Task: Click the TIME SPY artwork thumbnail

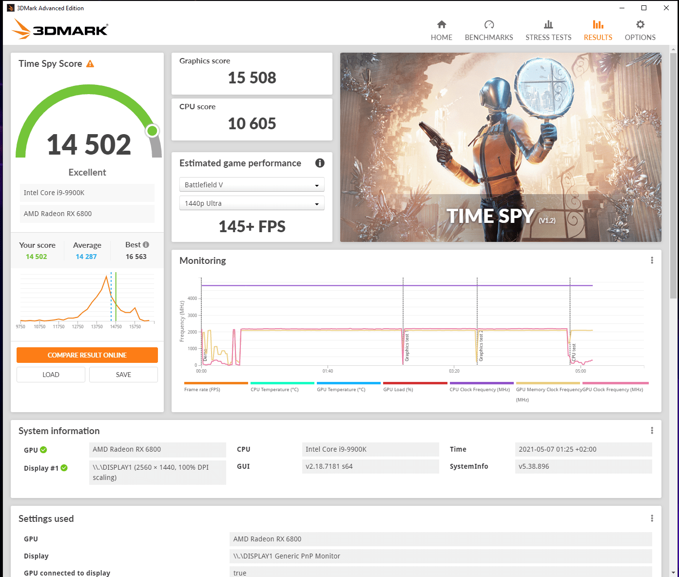Action: 501,147
